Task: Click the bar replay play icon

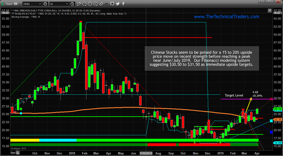Action: [90, 4]
